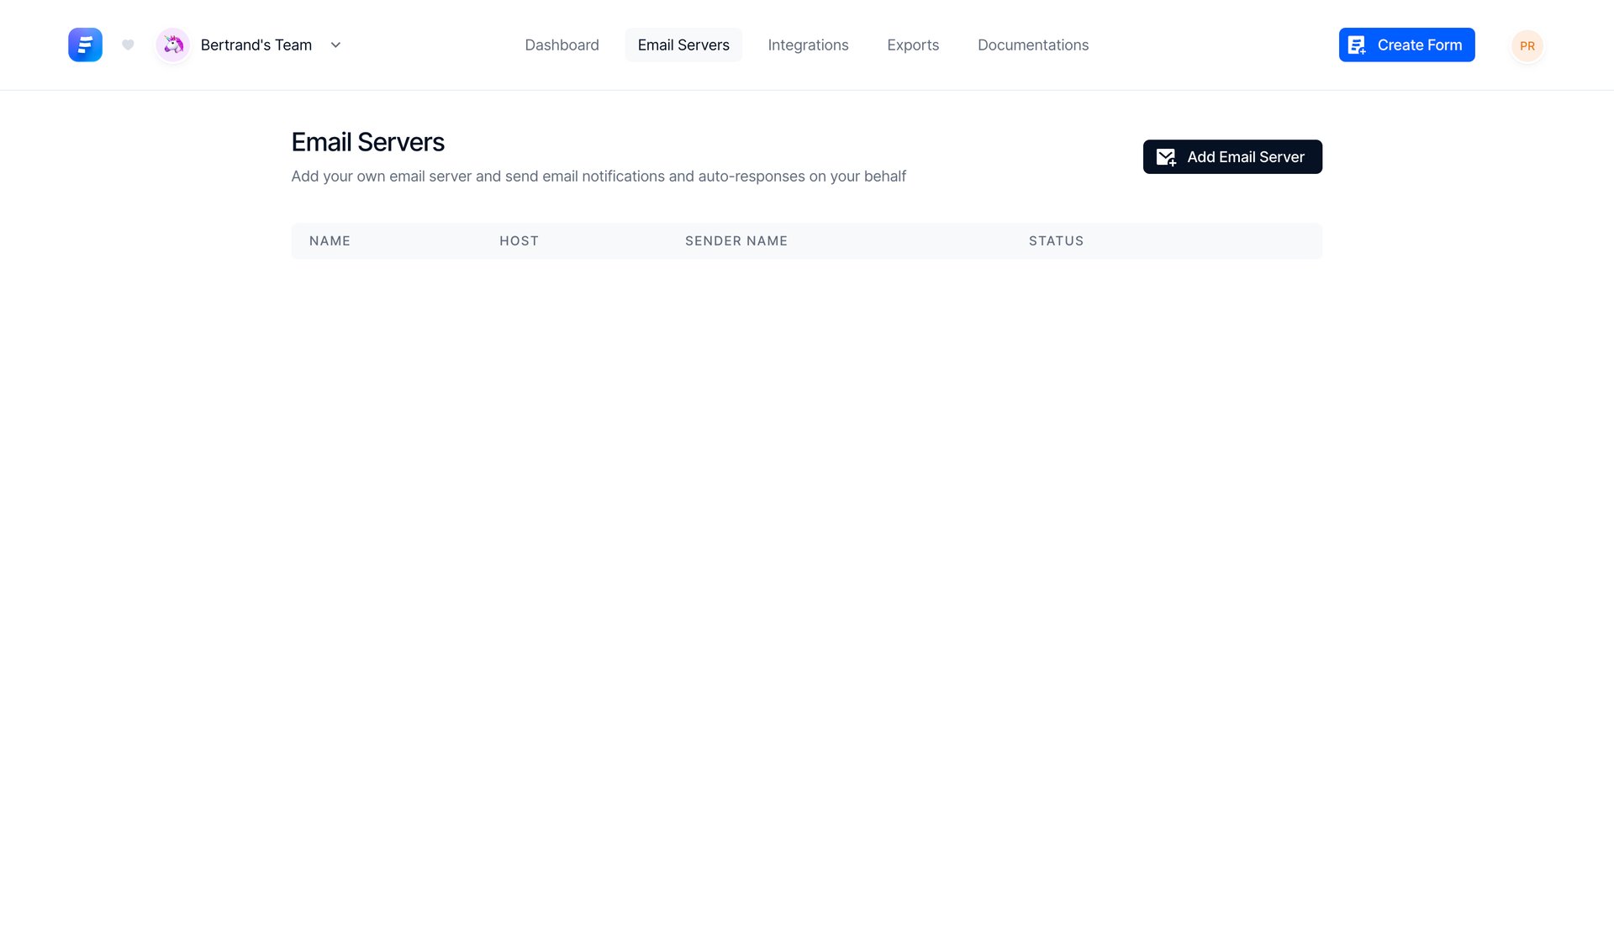Click the Add Email Server button
Screen dimensions: 1614x927
(1232, 156)
